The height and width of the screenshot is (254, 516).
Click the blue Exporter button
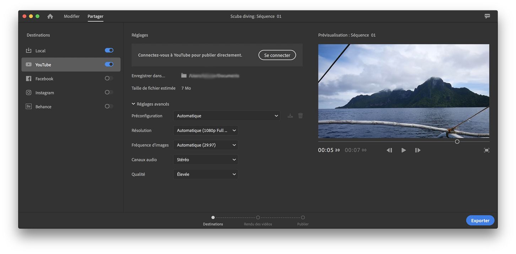(480, 220)
